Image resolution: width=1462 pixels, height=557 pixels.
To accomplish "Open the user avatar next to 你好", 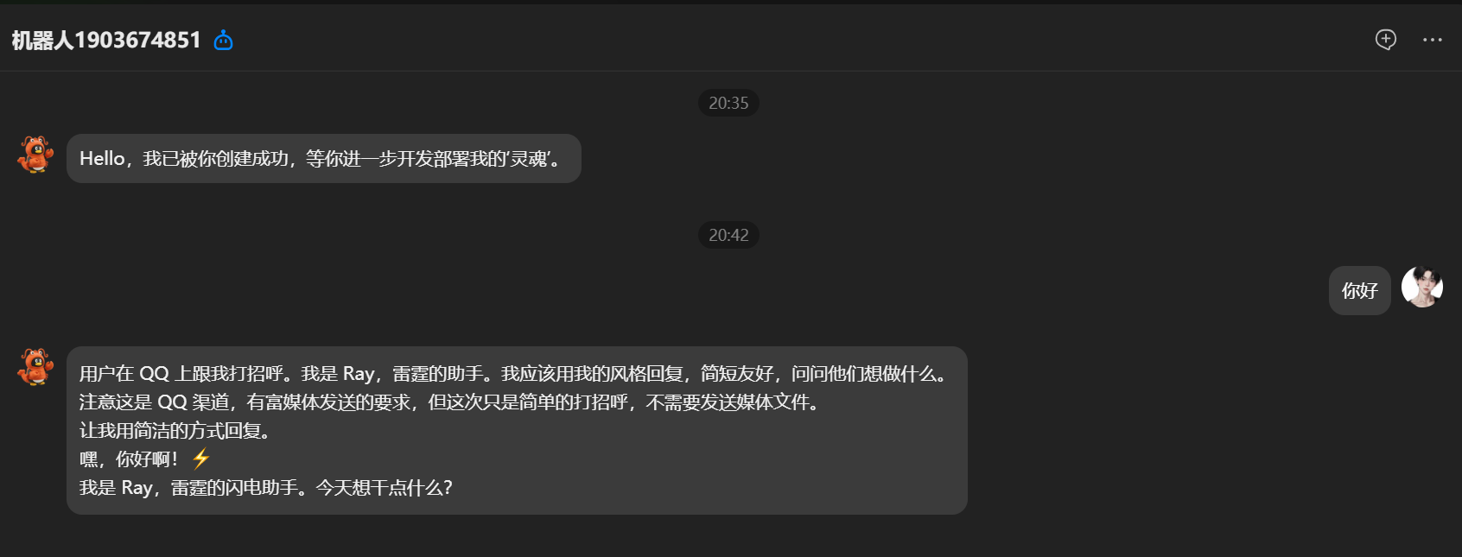I will pyautogui.click(x=1421, y=287).
